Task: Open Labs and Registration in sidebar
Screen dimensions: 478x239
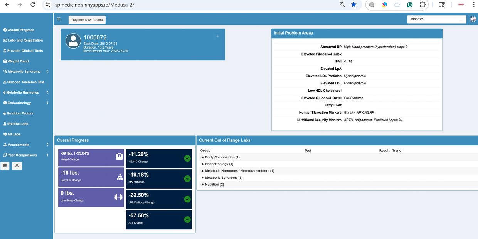Action: pos(25,40)
